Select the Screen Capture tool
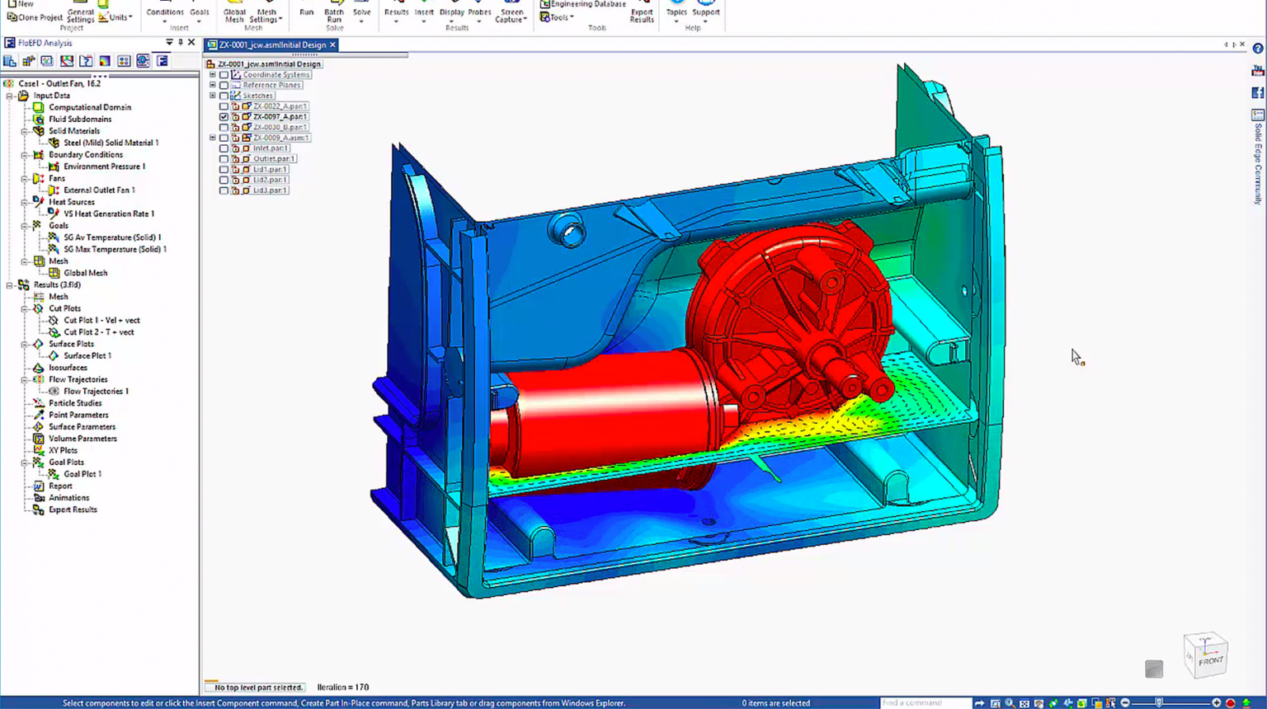 (x=511, y=13)
